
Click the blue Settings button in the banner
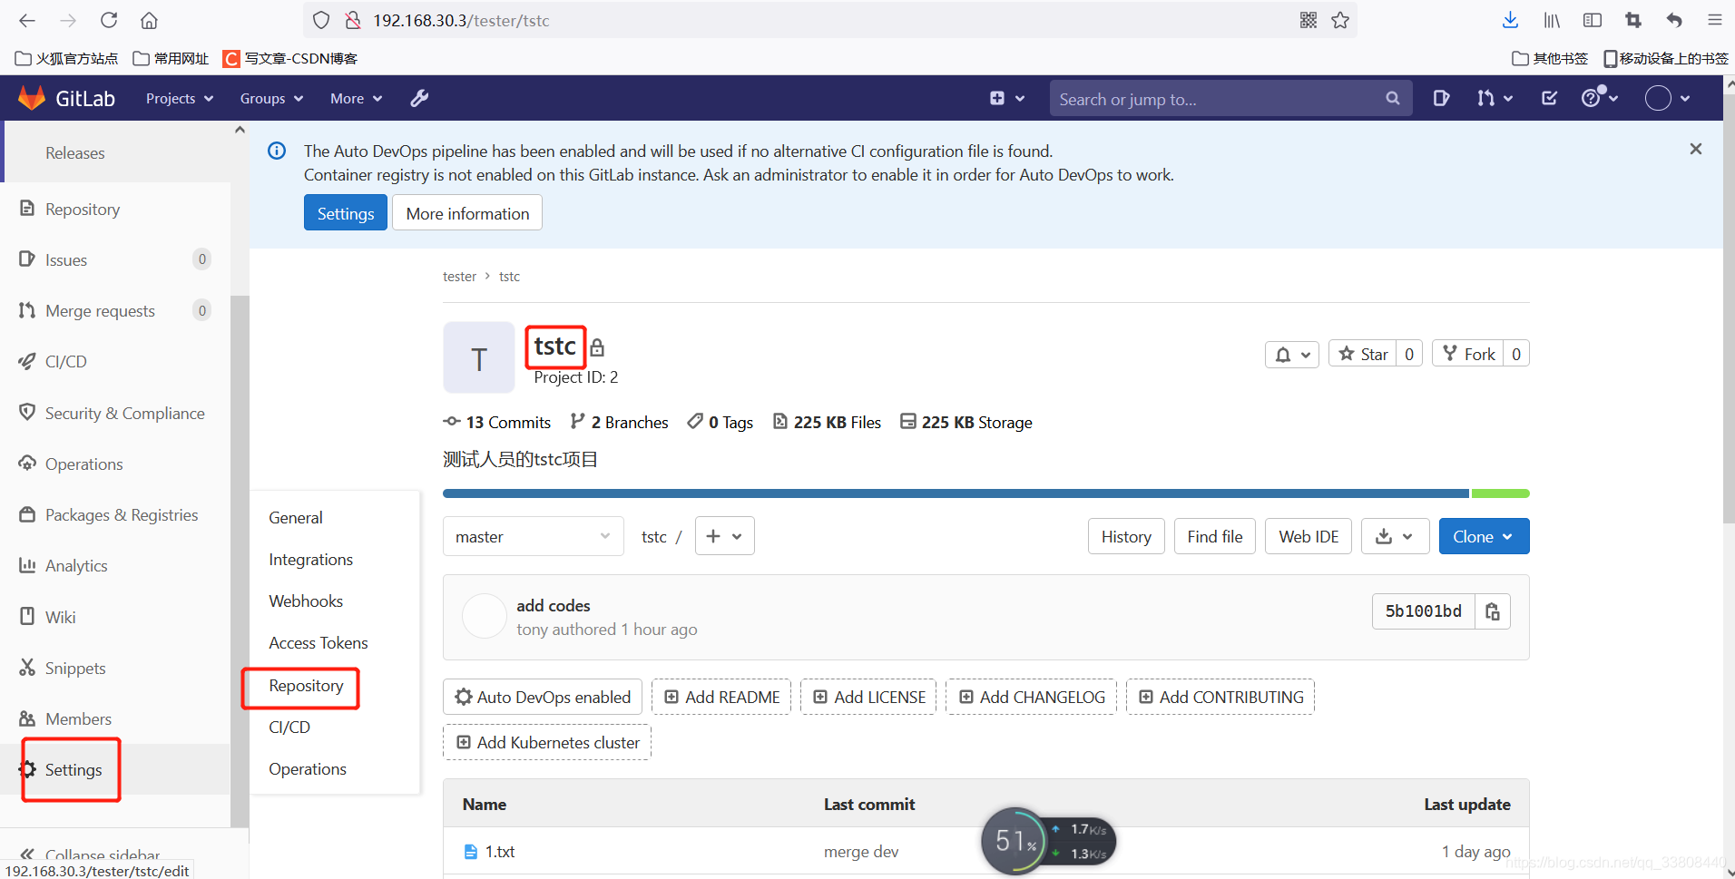[346, 213]
